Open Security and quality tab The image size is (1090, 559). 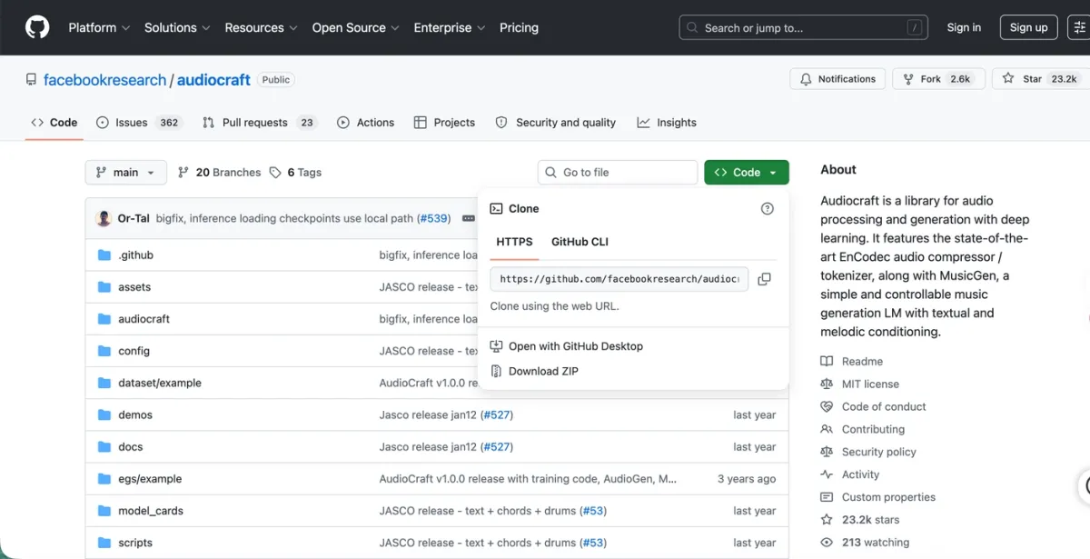[556, 123]
